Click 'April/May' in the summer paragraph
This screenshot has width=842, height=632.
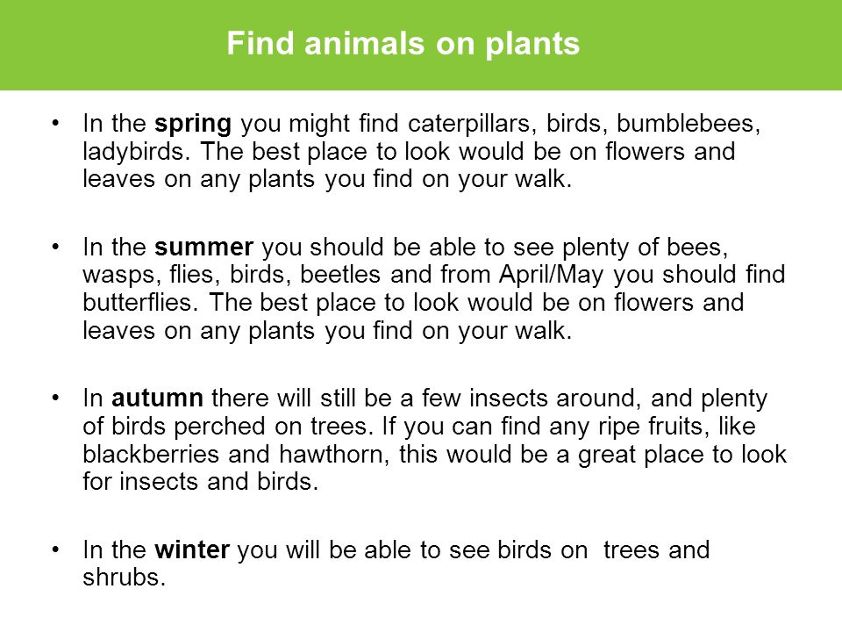552,275
